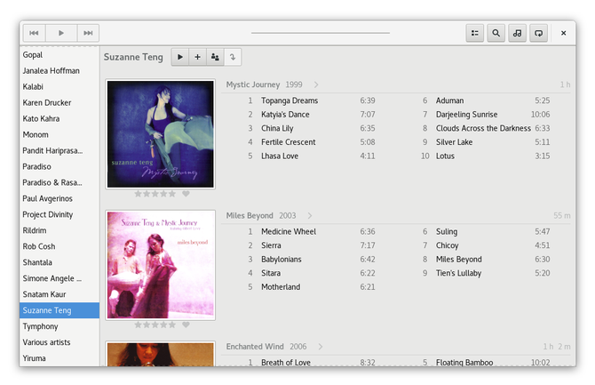The width and height of the screenshot is (595, 385).
Task: Open the search icon
Action: 496,33
